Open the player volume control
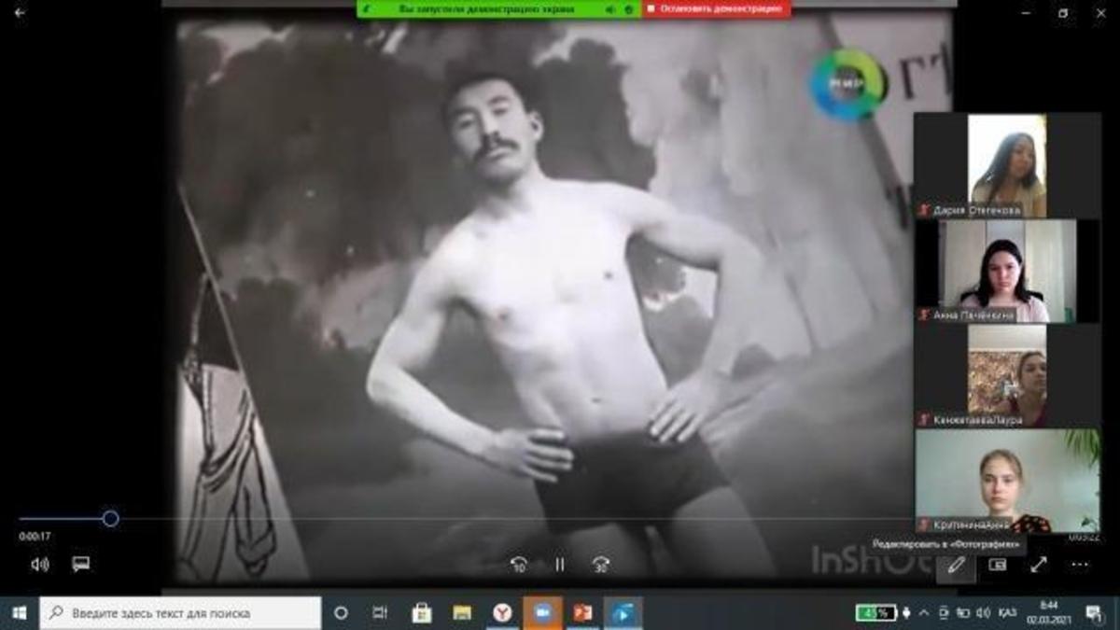This screenshot has height=630, width=1120. pyautogui.click(x=39, y=565)
